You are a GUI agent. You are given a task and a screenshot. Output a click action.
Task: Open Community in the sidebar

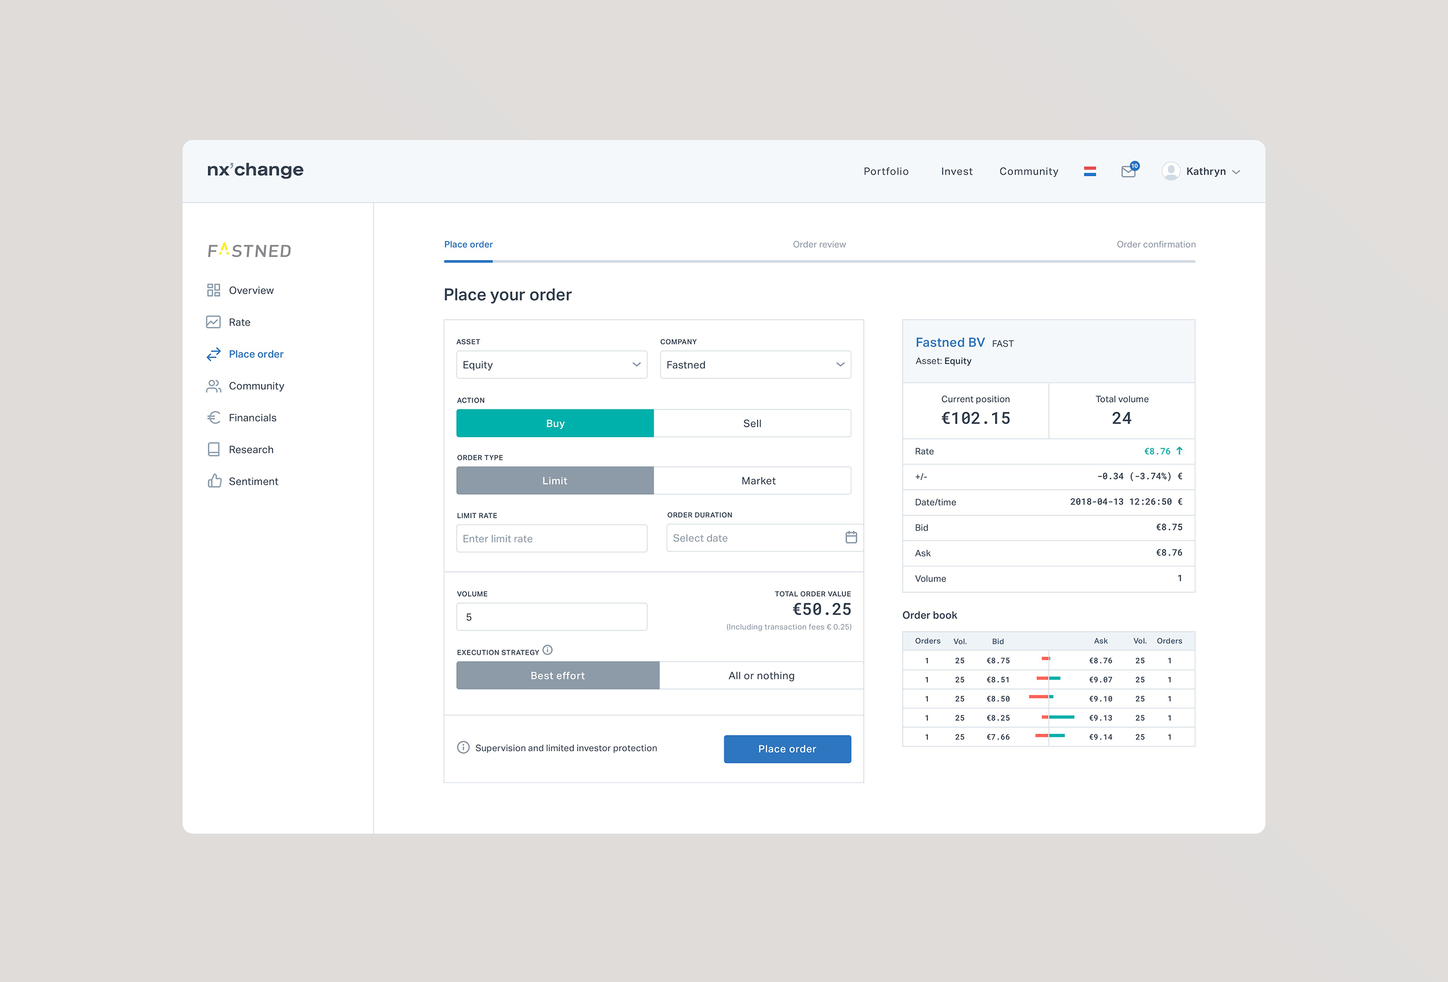pos(256,386)
